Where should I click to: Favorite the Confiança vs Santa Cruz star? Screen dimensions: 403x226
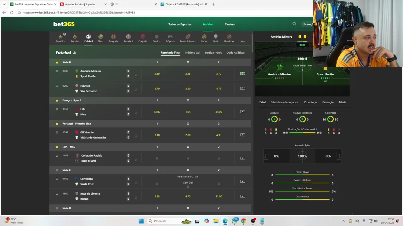57,179
